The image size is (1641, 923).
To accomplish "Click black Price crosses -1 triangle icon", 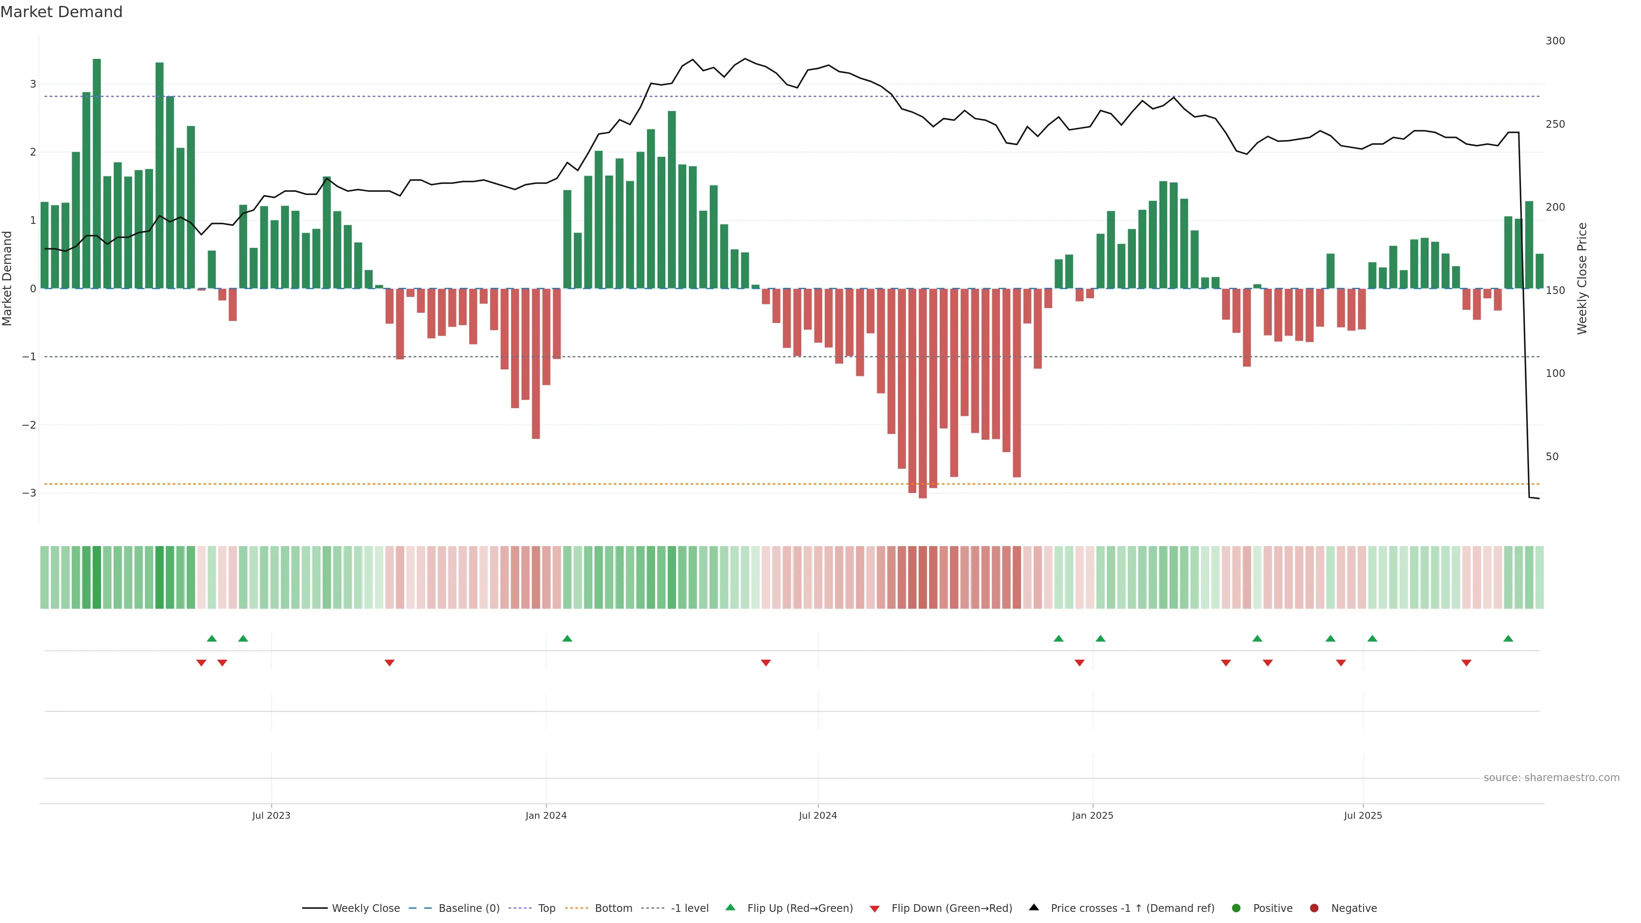I will click(1034, 907).
